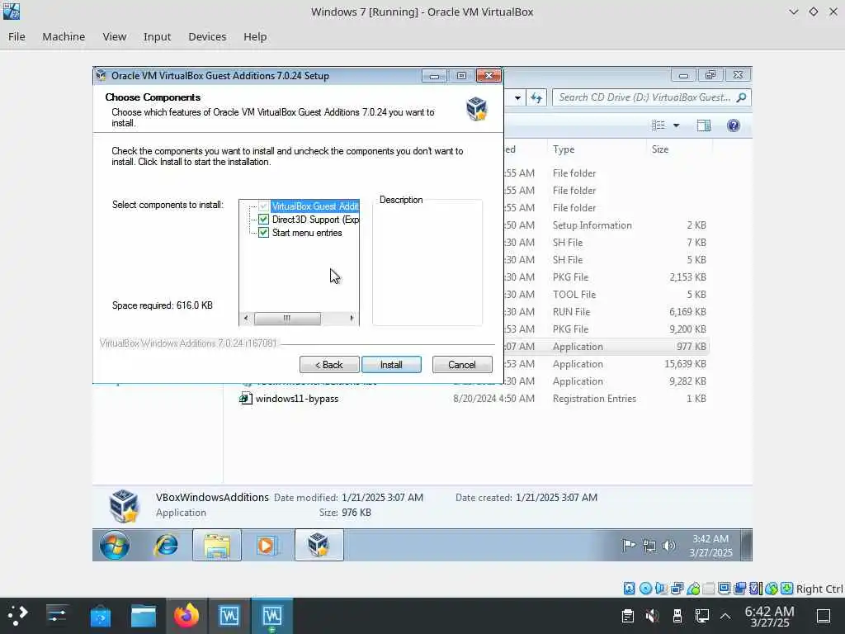Open System Settings from the host panel

pyautogui.click(x=57, y=616)
